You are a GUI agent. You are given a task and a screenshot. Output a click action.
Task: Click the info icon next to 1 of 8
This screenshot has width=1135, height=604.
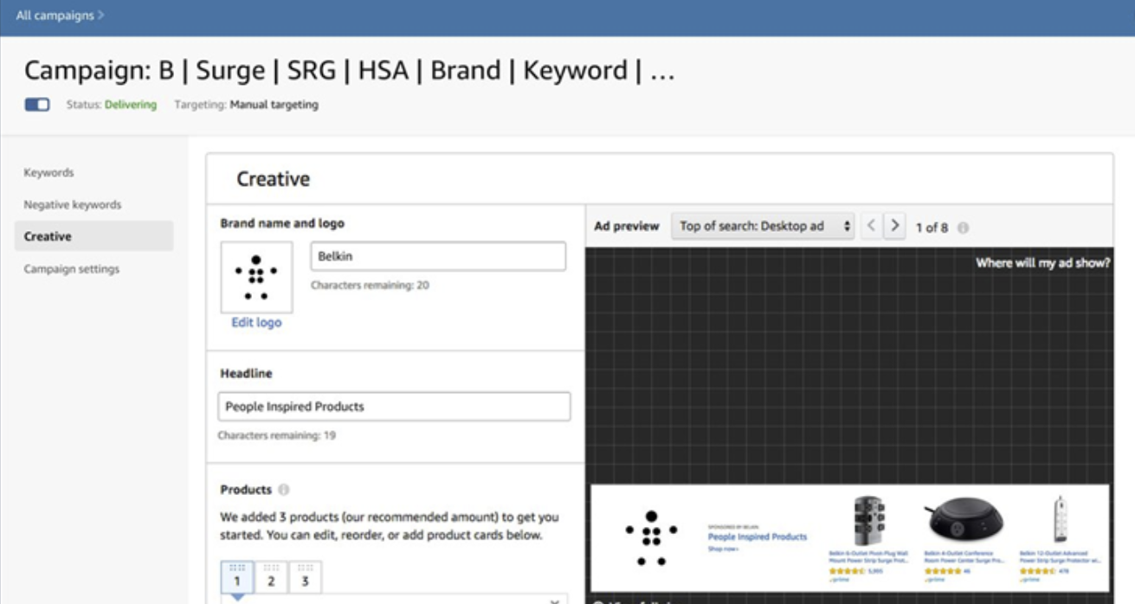(963, 228)
